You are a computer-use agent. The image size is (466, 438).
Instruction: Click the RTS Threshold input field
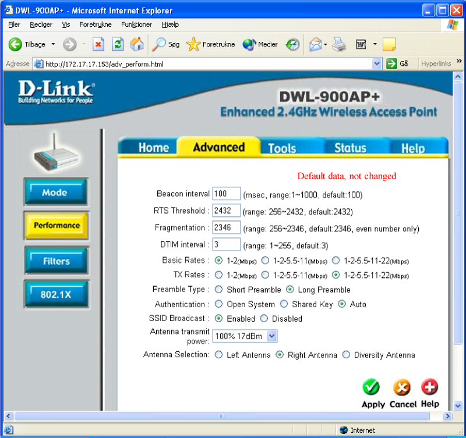(x=226, y=211)
